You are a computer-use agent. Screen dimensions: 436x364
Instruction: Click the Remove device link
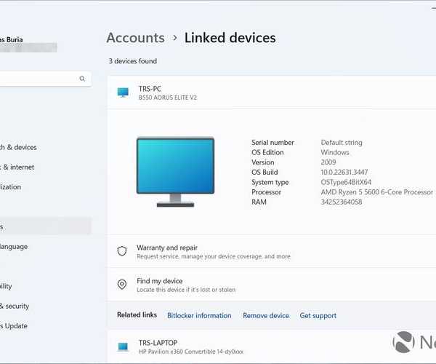tap(265, 315)
